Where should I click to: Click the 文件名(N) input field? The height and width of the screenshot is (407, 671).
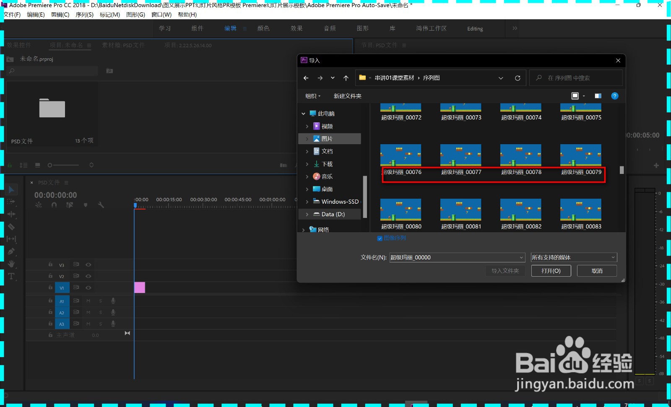click(x=457, y=257)
